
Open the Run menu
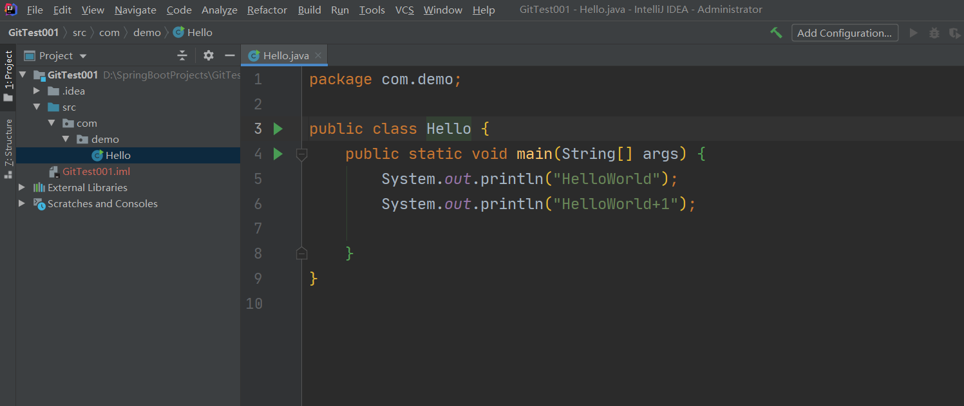click(x=340, y=10)
